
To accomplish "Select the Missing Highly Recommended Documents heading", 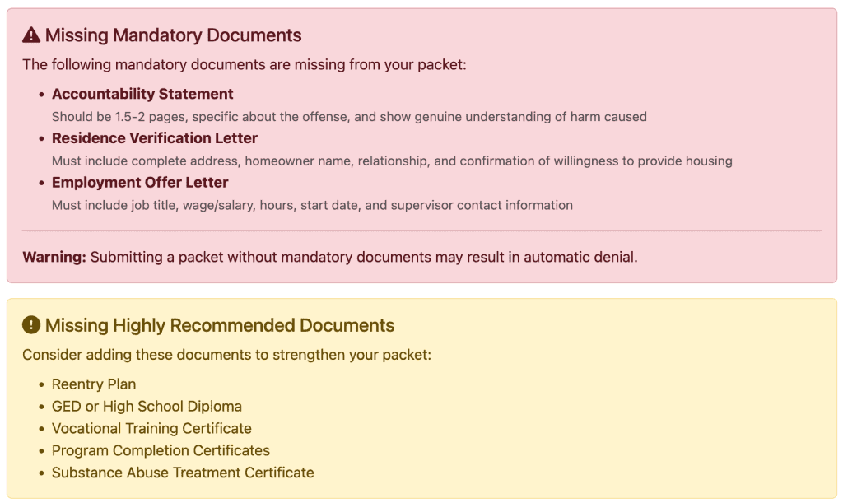I will [x=220, y=325].
